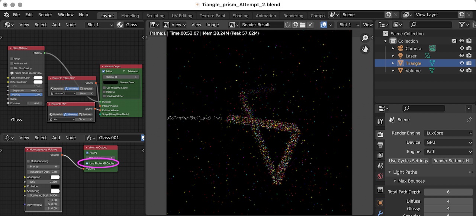
Task: Expand the Laser object in outliner
Action: 393,56
